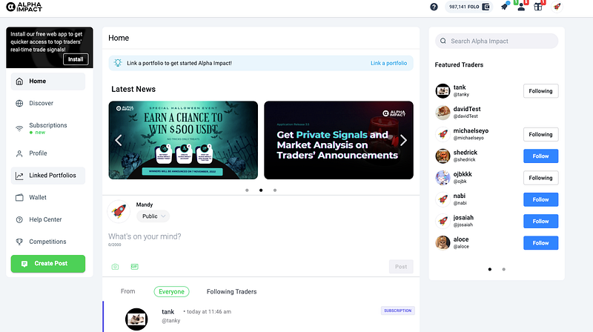The image size is (593, 332).
Task: Open the wallet icon beside FOLO balance
Action: click(486, 7)
